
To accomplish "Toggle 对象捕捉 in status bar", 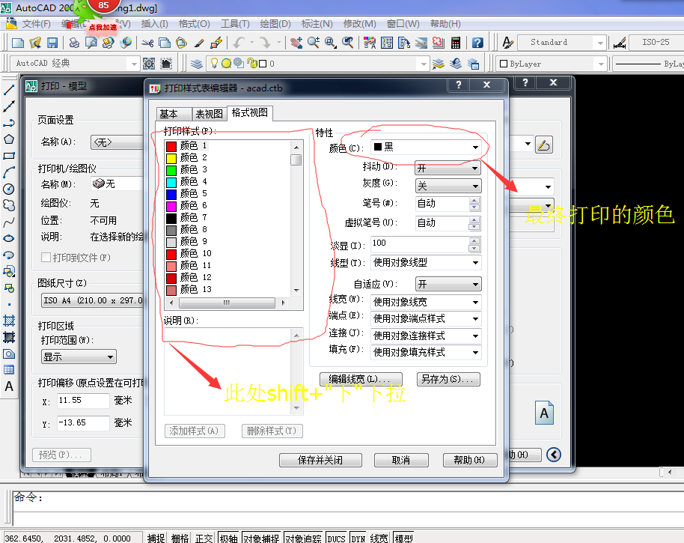I will (261, 538).
